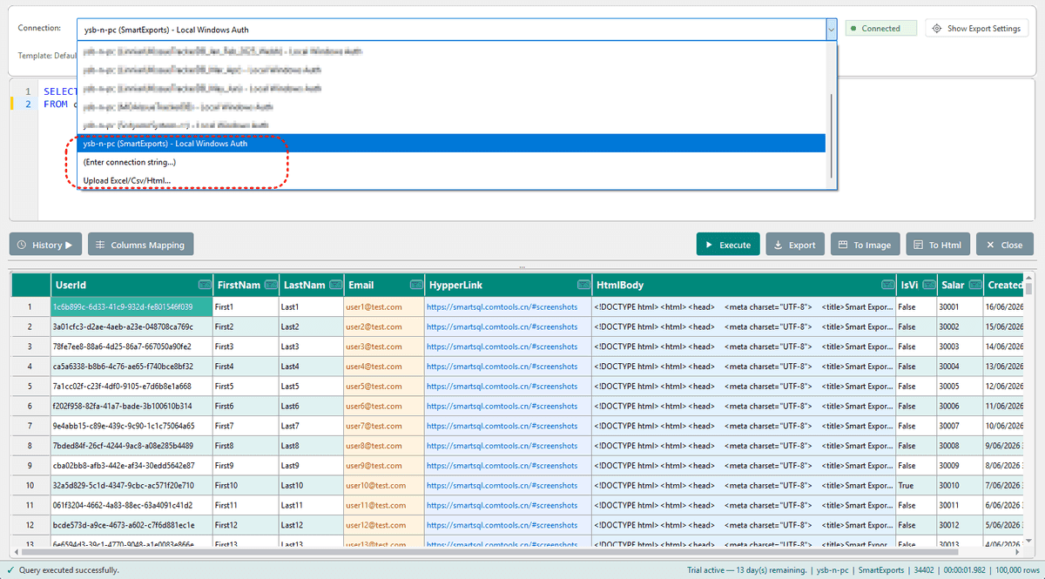Image resolution: width=1045 pixels, height=579 pixels.
Task: Select the First12 cell
Action: click(x=246, y=525)
